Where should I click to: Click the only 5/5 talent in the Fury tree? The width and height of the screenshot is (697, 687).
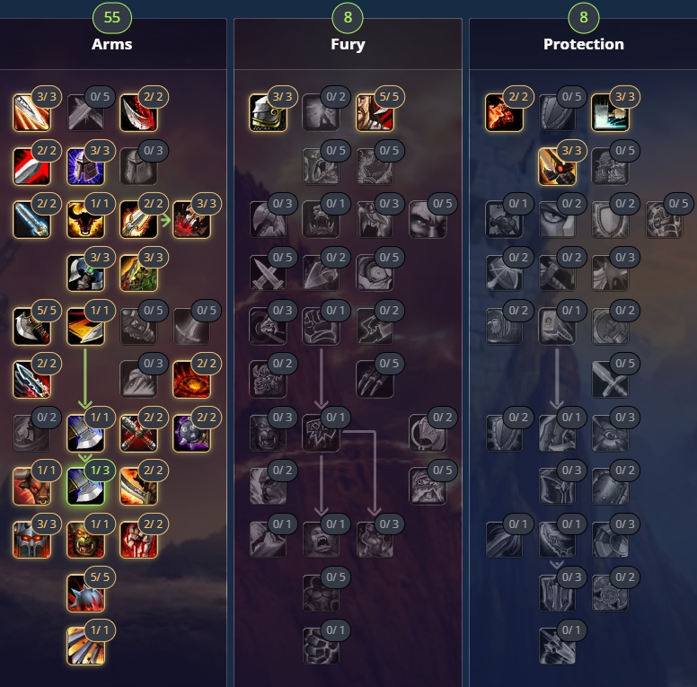(375, 112)
